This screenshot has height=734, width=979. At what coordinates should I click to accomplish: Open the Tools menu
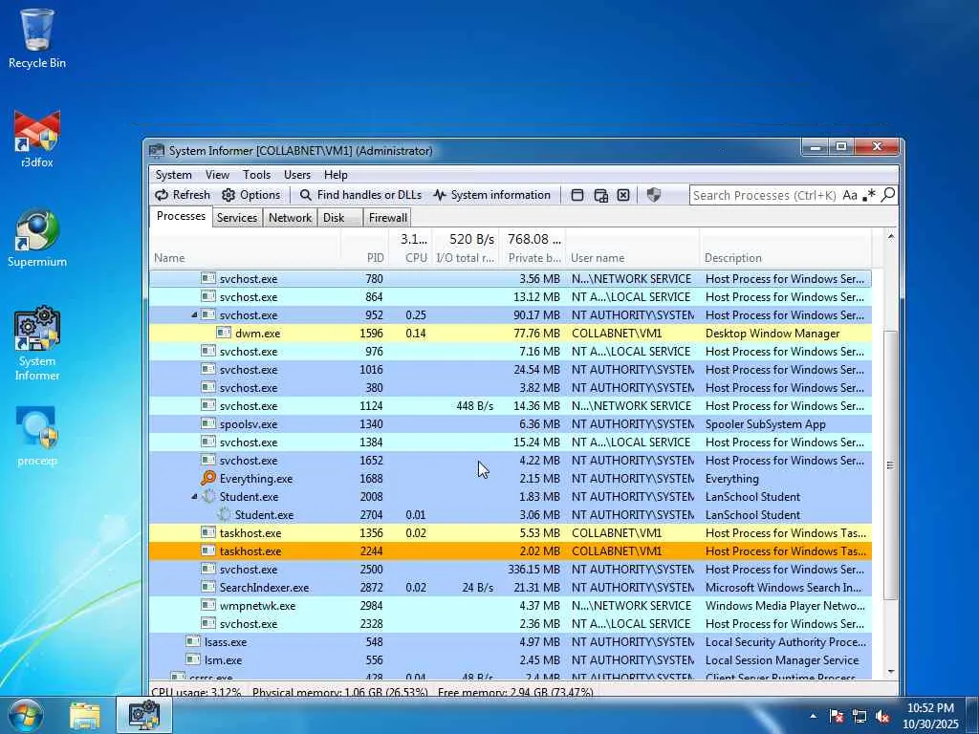pyautogui.click(x=256, y=175)
